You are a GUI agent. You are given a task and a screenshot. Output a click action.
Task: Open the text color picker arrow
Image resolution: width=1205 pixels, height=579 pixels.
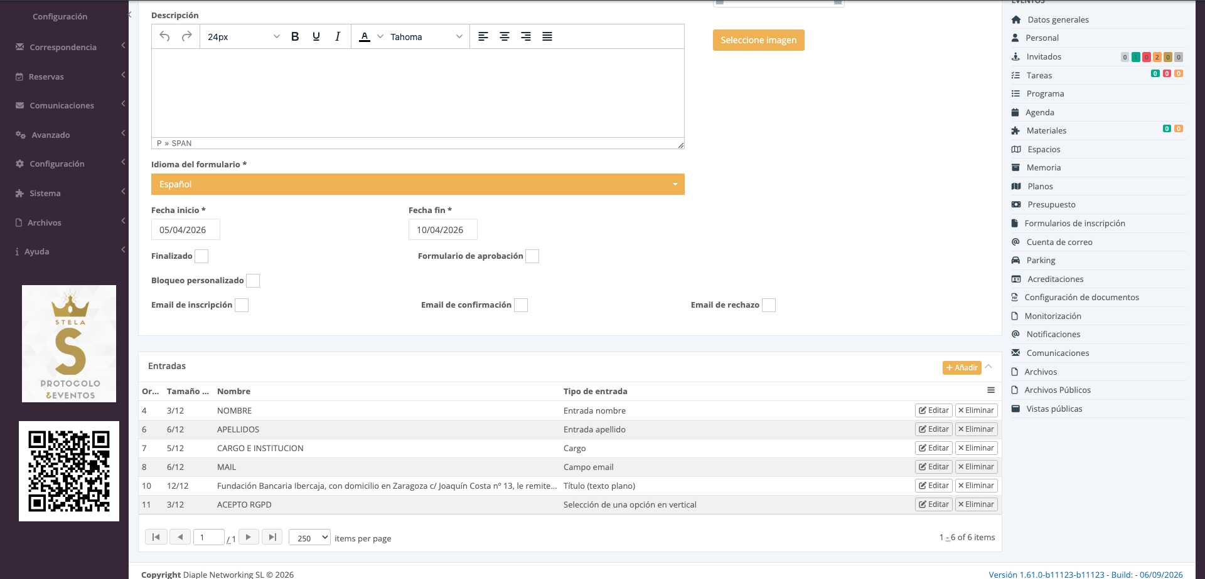click(x=380, y=36)
